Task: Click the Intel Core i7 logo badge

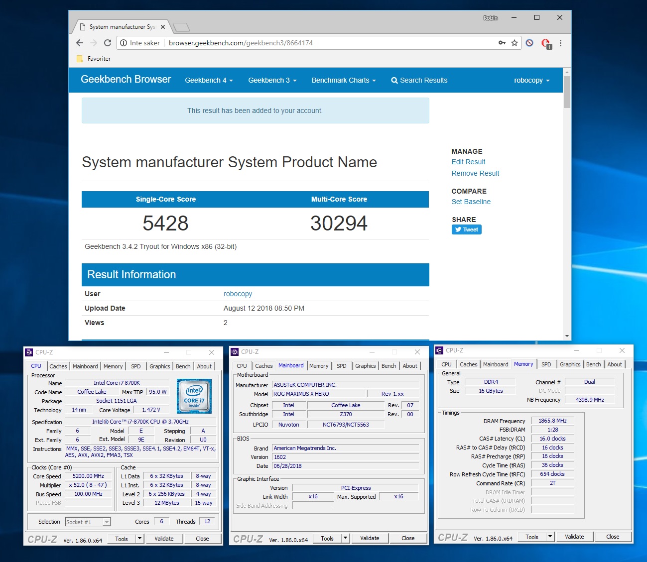Action: click(x=194, y=396)
